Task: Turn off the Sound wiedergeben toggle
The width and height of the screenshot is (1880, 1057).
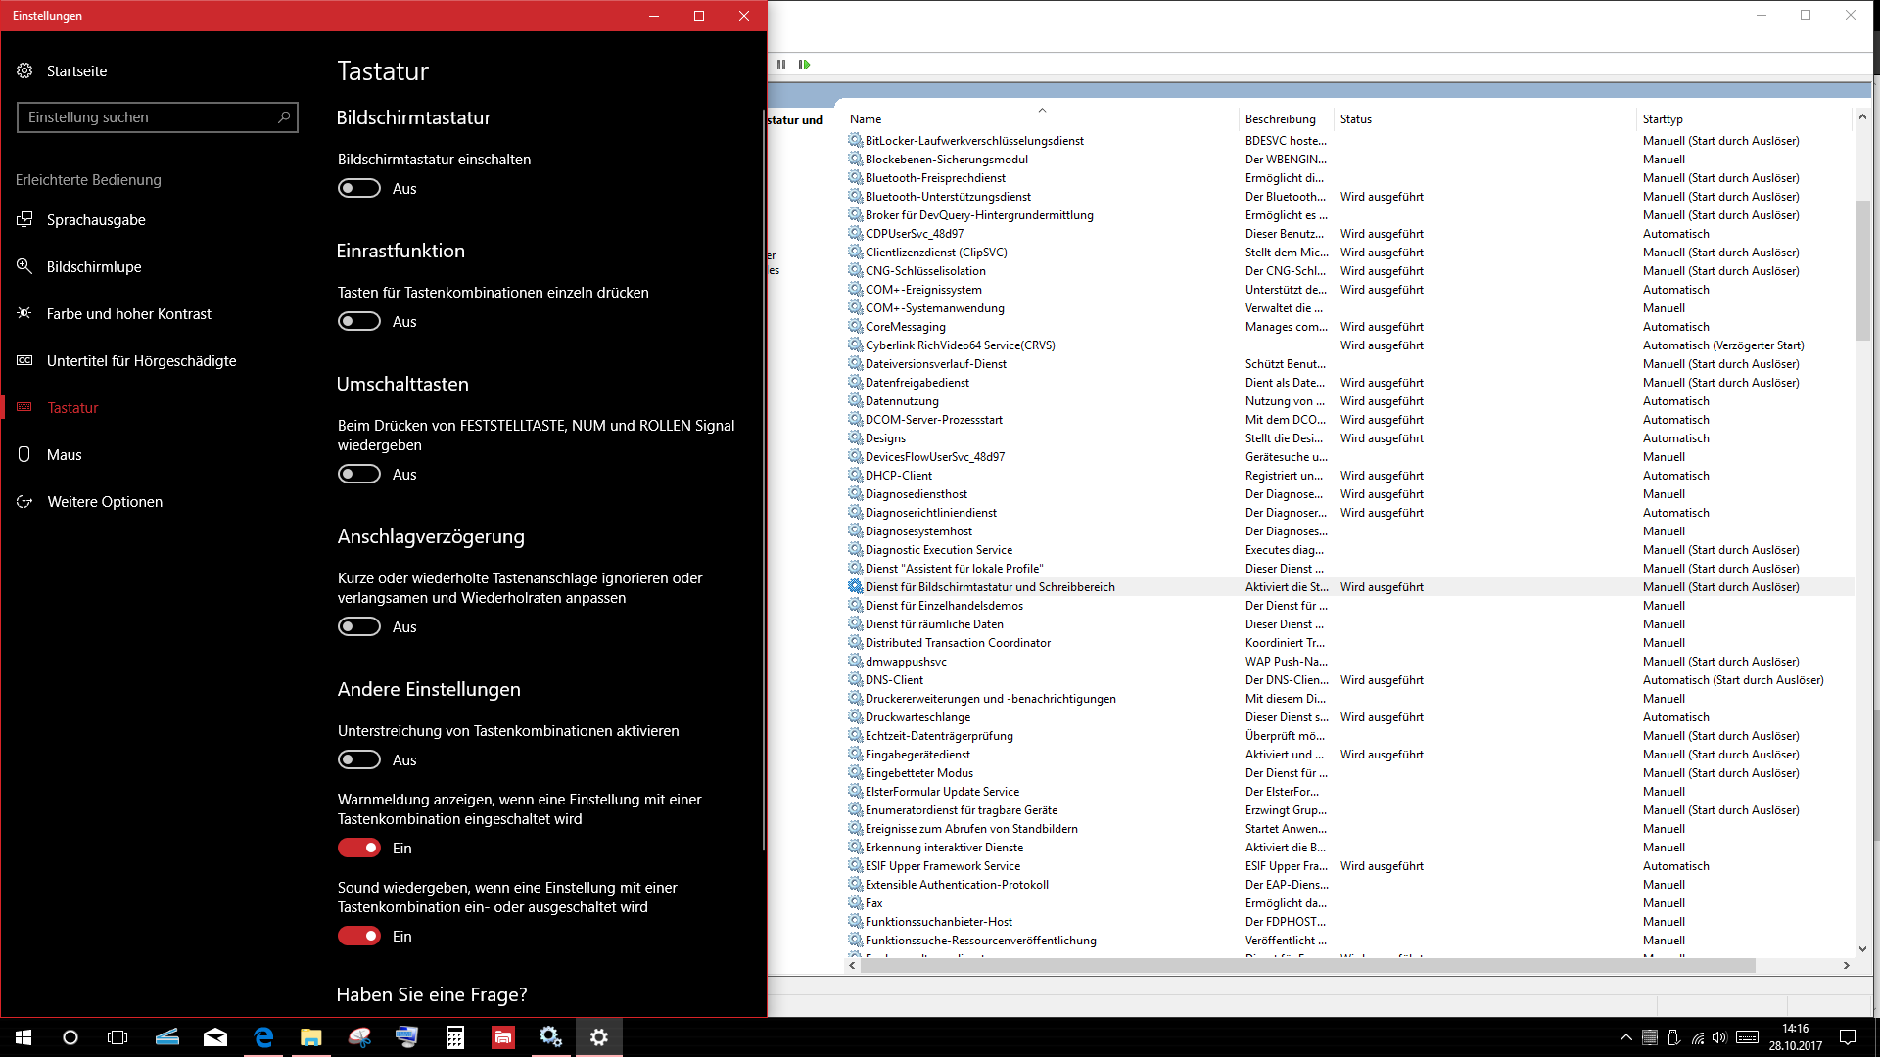Action: pyautogui.click(x=359, y=936)
